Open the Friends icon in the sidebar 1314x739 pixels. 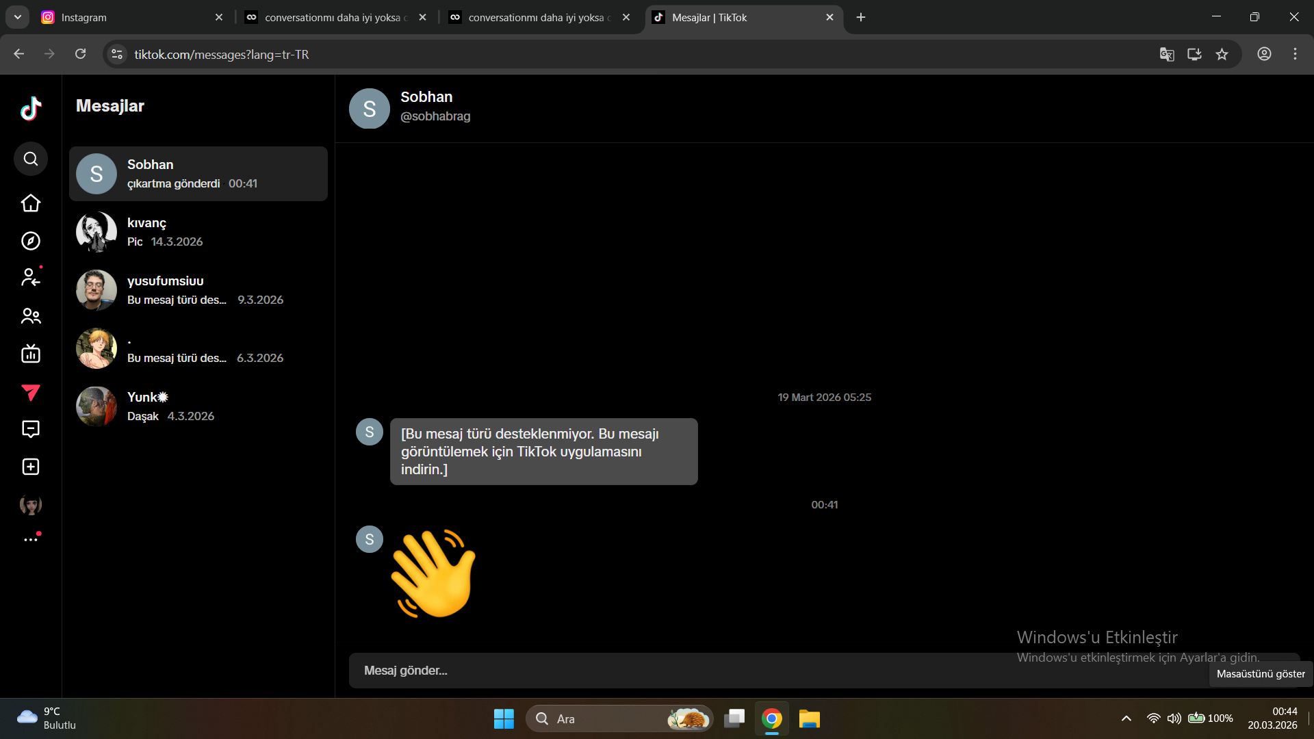pos(31,316)
